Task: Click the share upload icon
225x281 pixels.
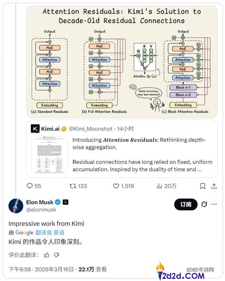Action: [214, 186]
